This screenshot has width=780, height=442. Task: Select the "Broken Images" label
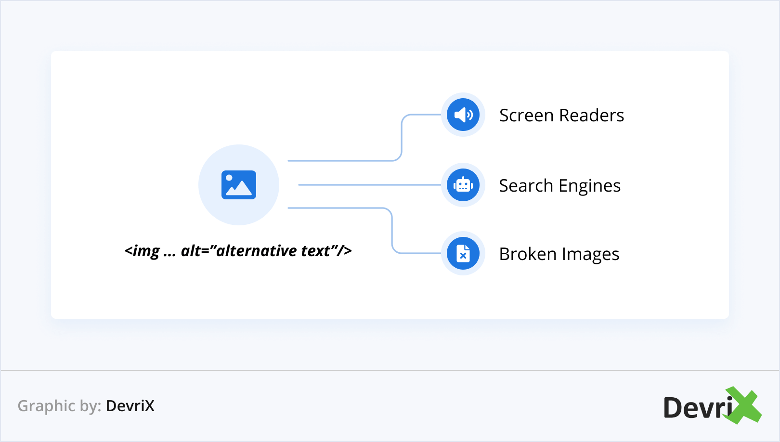559,254
